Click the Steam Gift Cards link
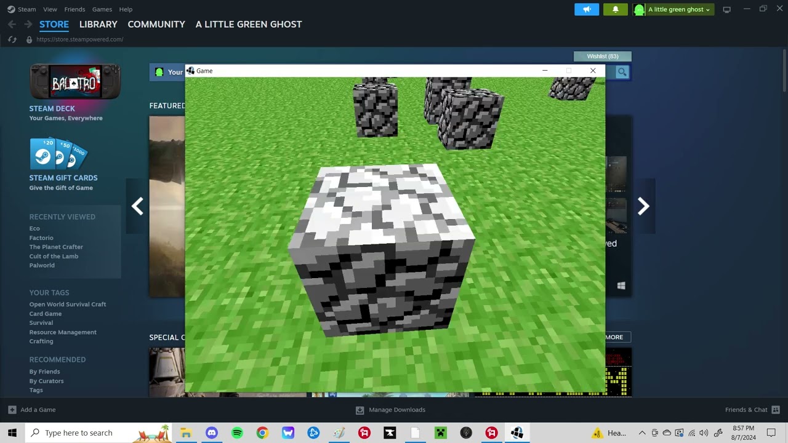Viewport: 788px width, 443px height. pyautogui.click(x=63, y=178)
